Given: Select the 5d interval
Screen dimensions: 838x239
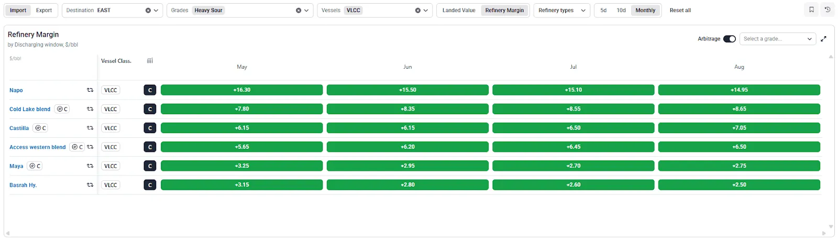Looking at the screenshot, I should click(603, 10).
